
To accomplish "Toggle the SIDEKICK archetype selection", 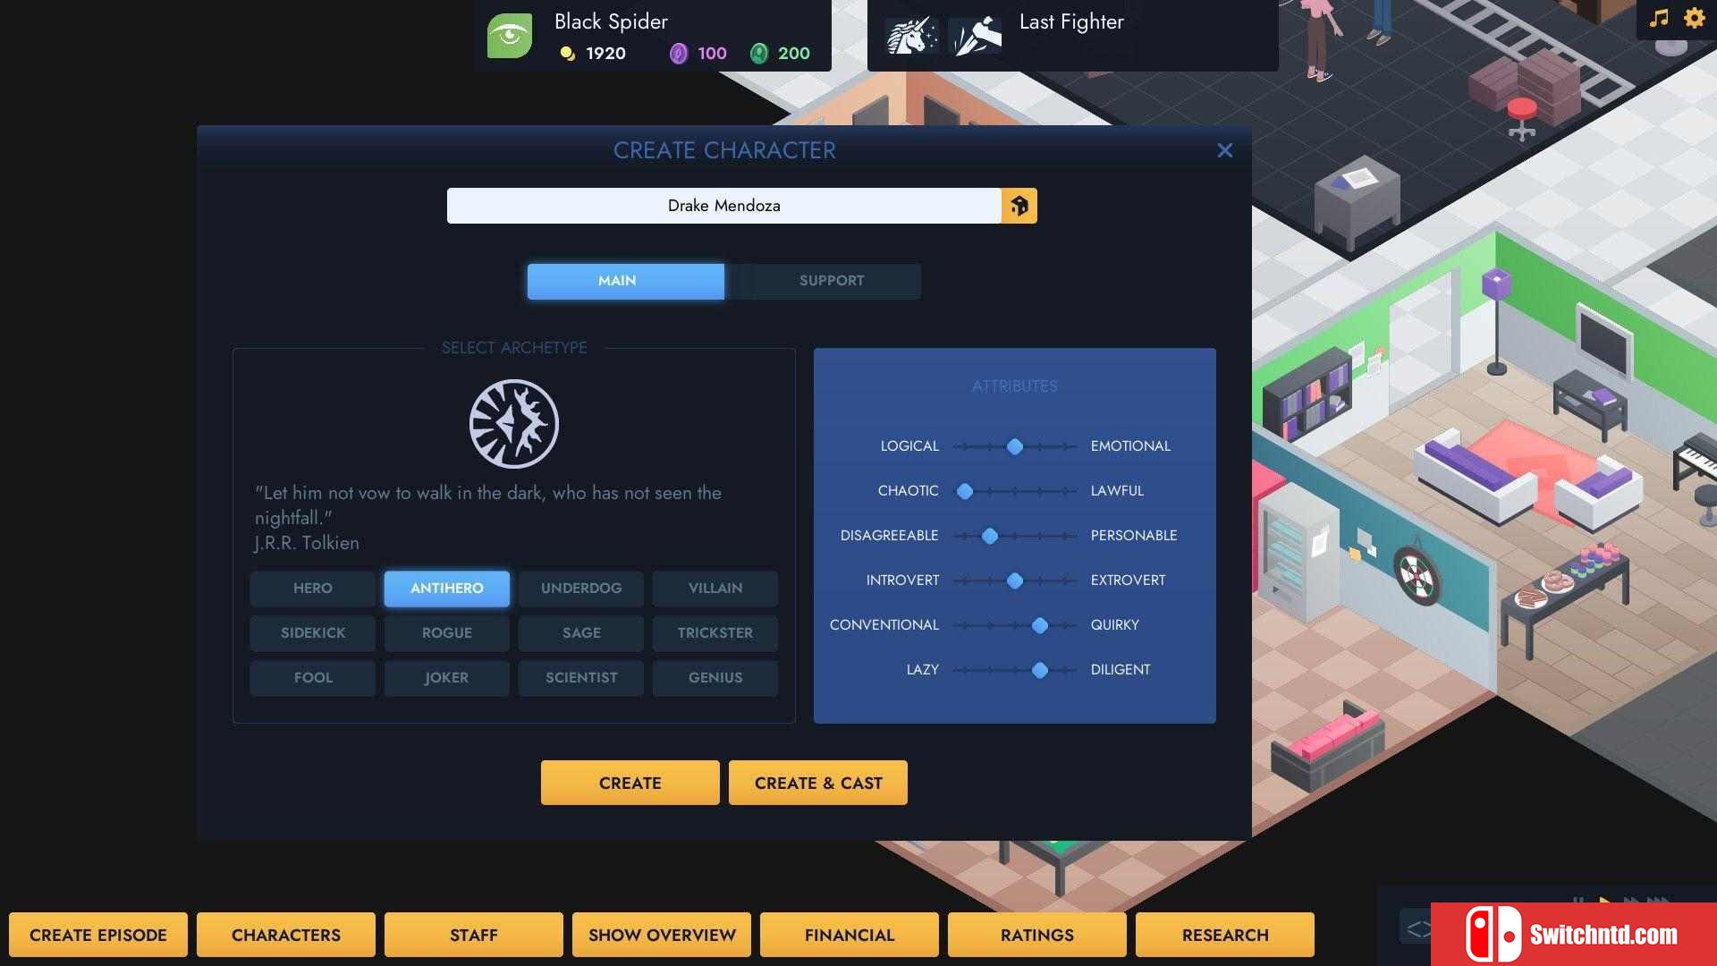I will pyautogui.click(x=312, y=632).
